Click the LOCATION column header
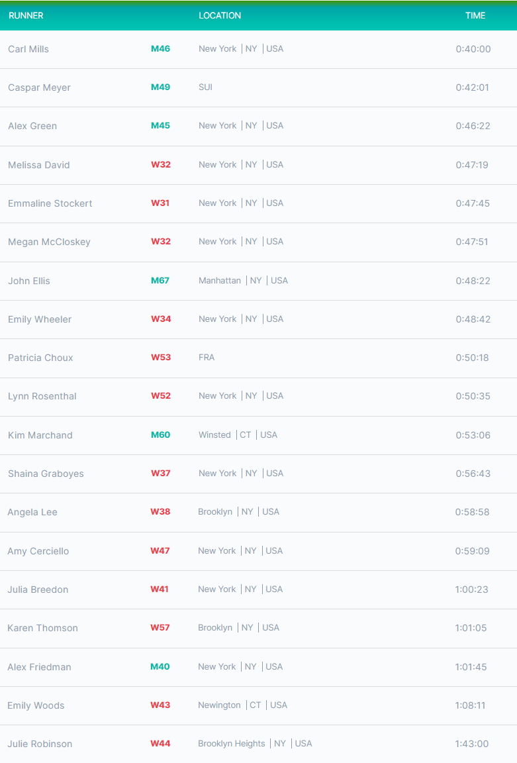The width and height of the screenshot is (517, 763). click(x=219, y=16)
